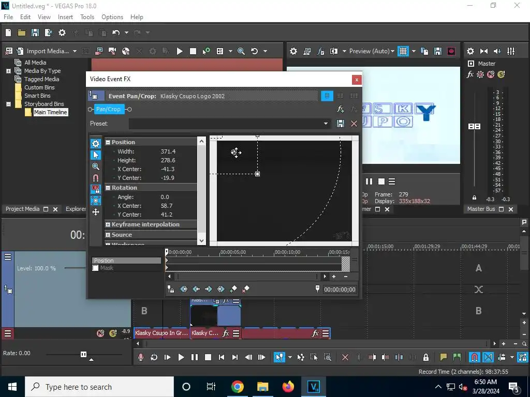Toggle Size About Center in Pan/Crop
This screenshot has width=530, height=397.
[x=96, y=201]
